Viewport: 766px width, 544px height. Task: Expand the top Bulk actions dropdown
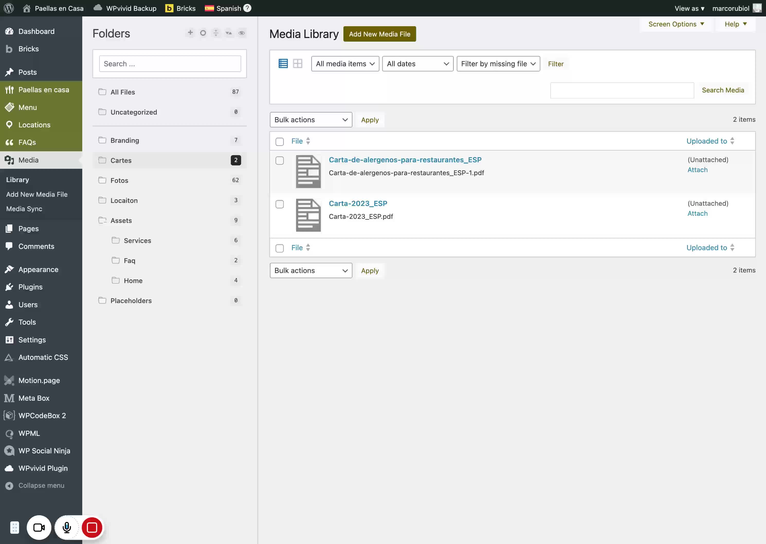click(311, 120)
